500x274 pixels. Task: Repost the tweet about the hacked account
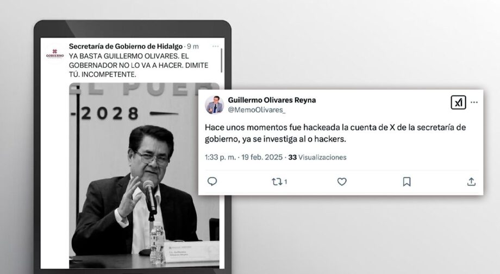(x=279, y=182)
